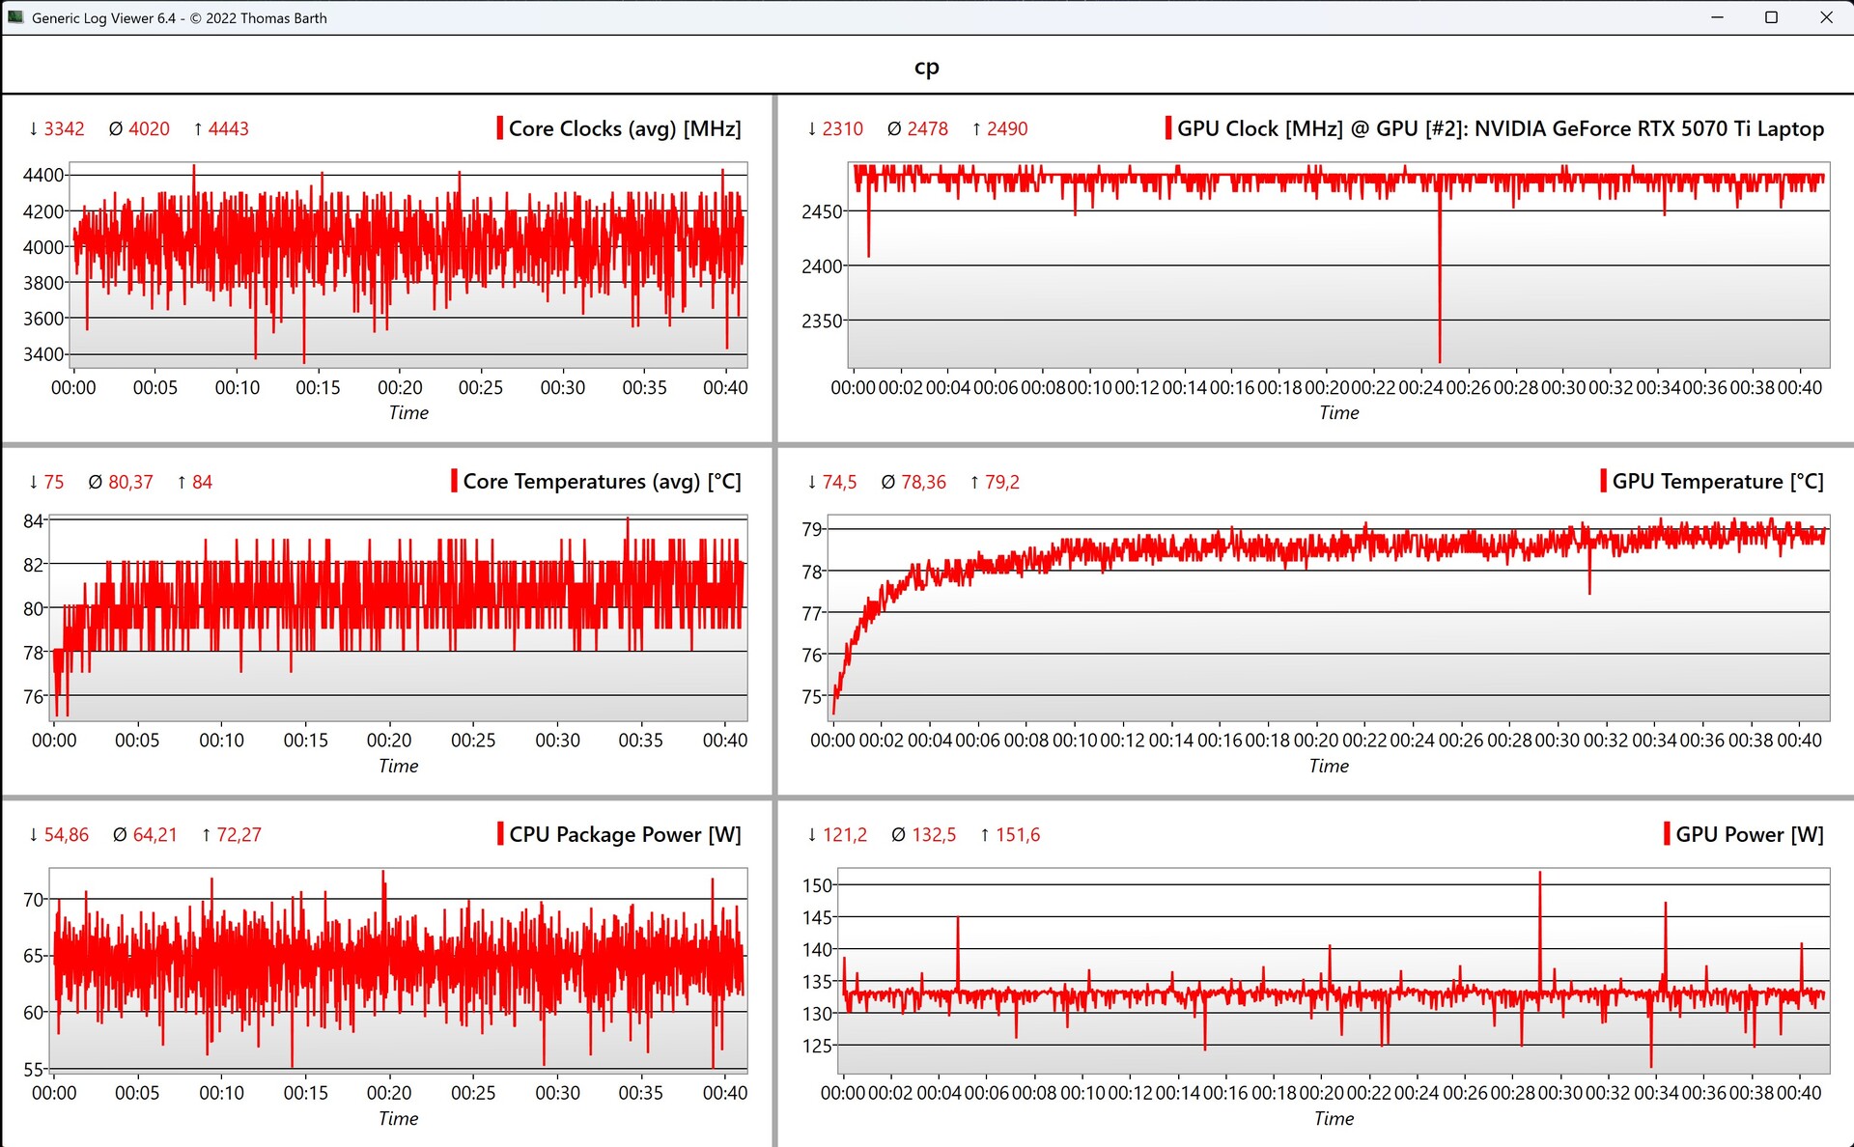Click the red Core Clocks legend marker
Viewport: 1854px width, 1147px height.
[x=499, y=128]
